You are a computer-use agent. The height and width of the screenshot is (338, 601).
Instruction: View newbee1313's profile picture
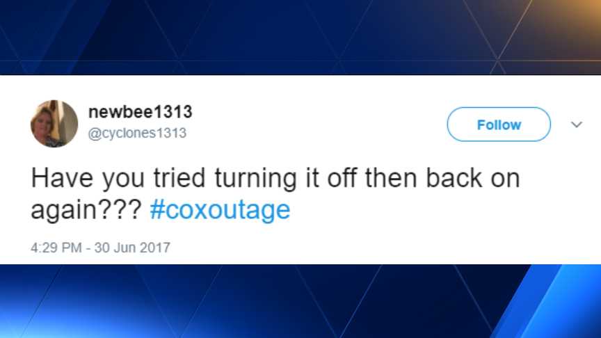tap(54, 124)
